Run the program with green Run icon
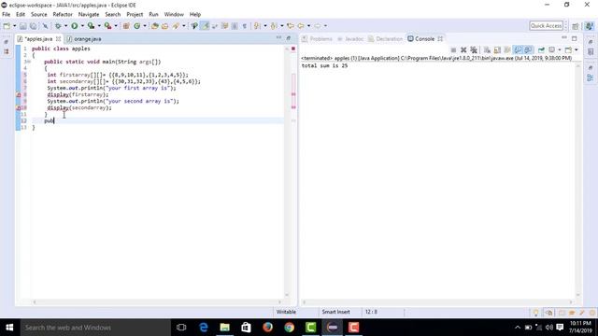Image resolution: width=598 pixels, height=336 pixels. 75,26
